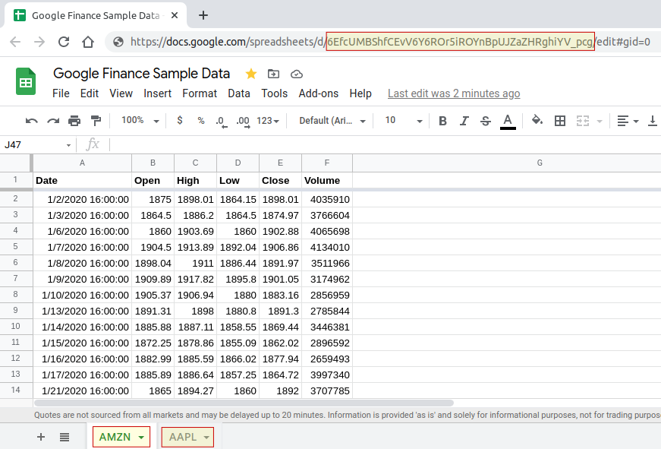Select column F header
Image resolution: width=661 pixels, height=449 pixels.
coord(327,163)
